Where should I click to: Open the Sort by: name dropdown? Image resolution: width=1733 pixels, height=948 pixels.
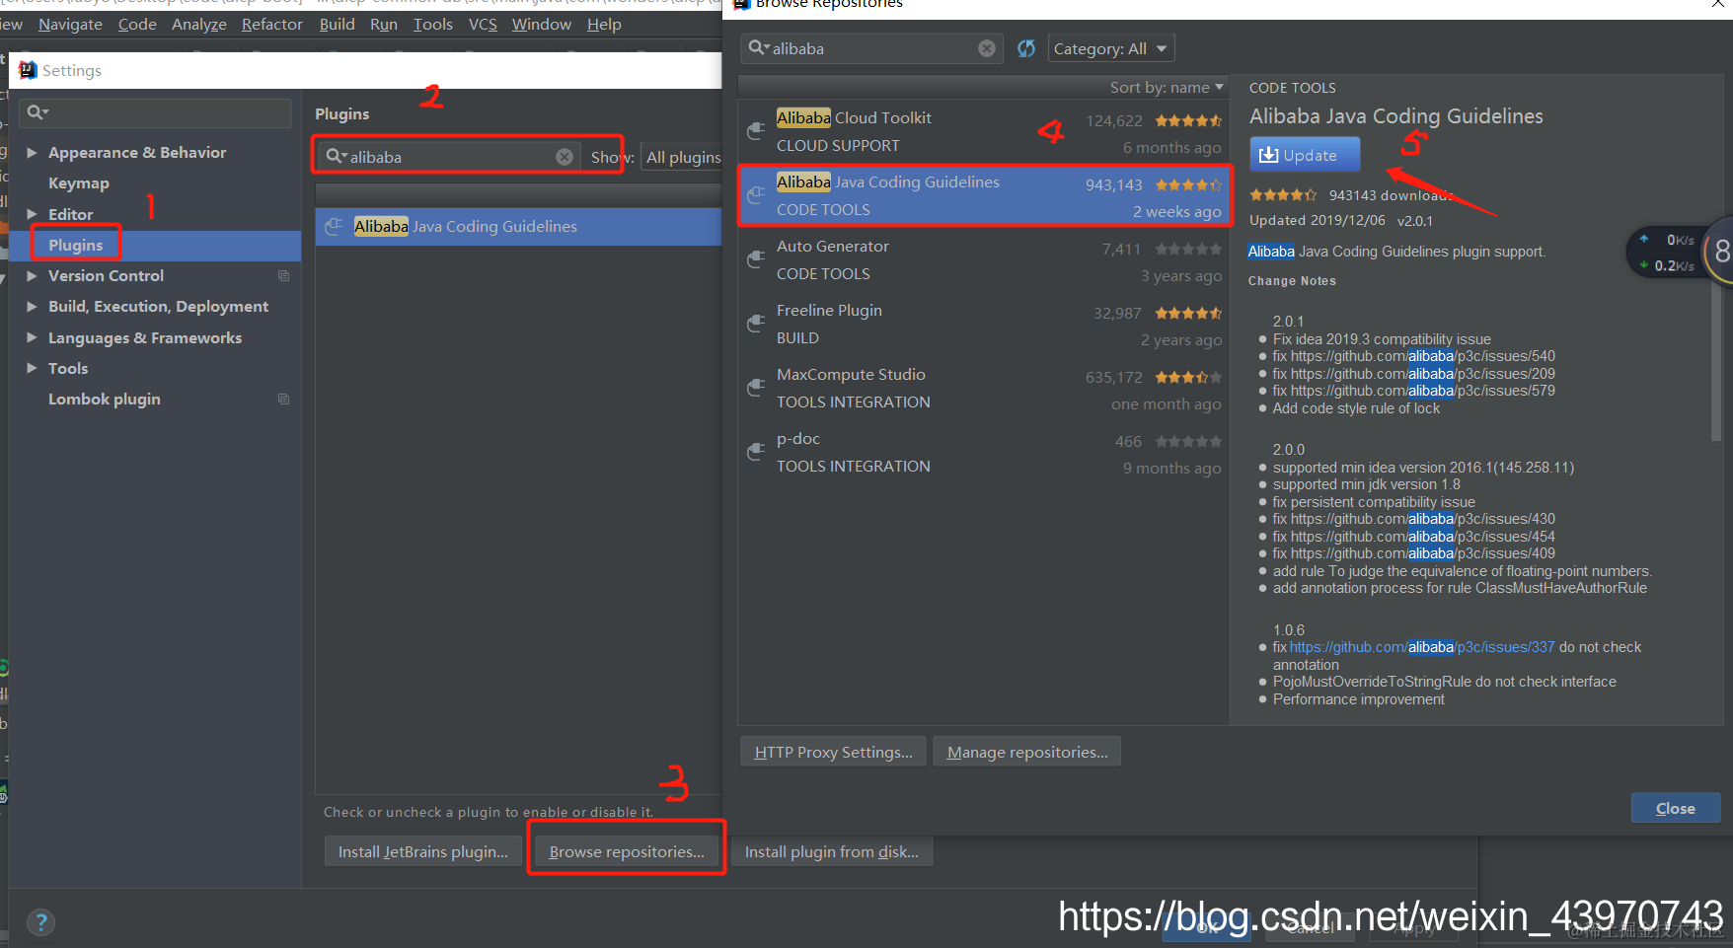tap(1167, 88)
